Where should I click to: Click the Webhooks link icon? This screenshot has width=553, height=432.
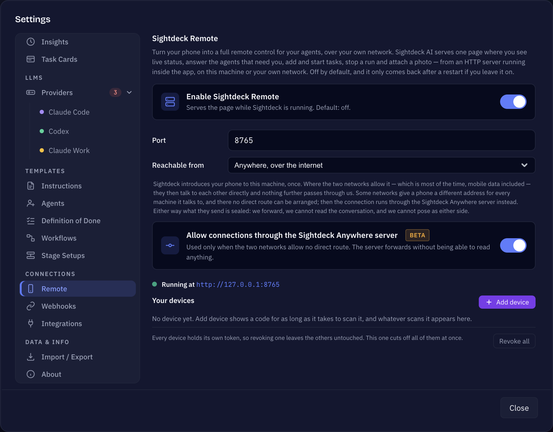coord(31,306)
